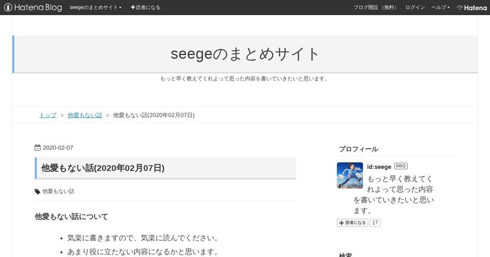Click the tag icon beside 他愛もない話
Screen dimensions: 490x257
pos(38,191)
